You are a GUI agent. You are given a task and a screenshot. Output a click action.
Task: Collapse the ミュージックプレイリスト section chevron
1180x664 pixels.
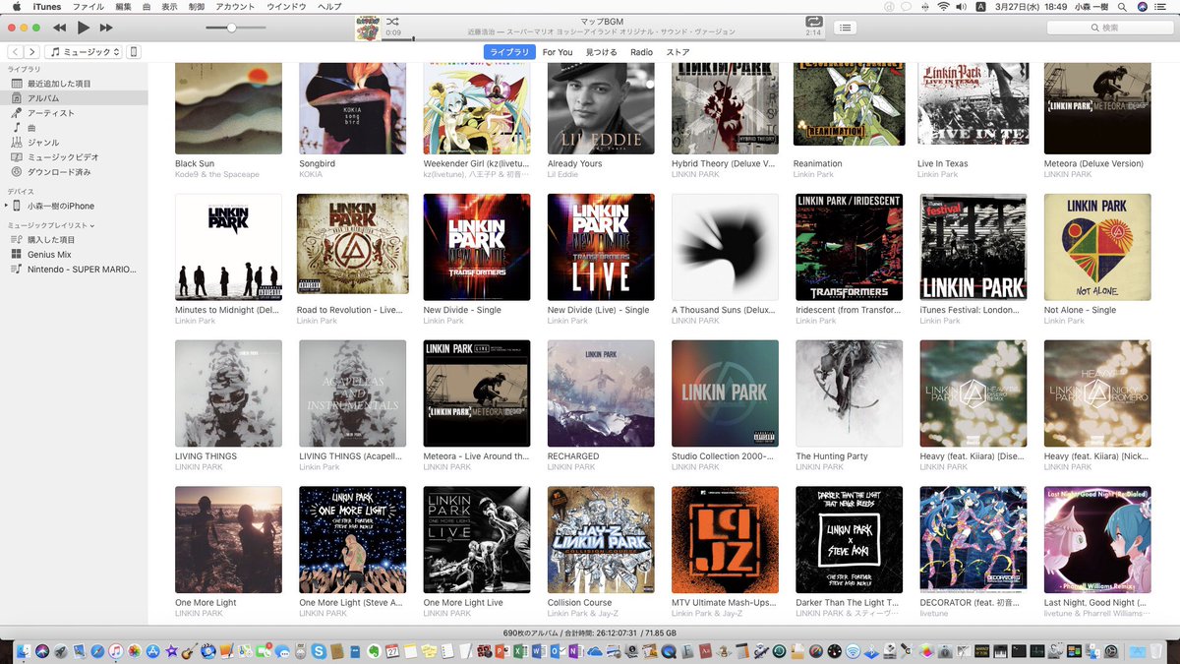click(92, 225)
